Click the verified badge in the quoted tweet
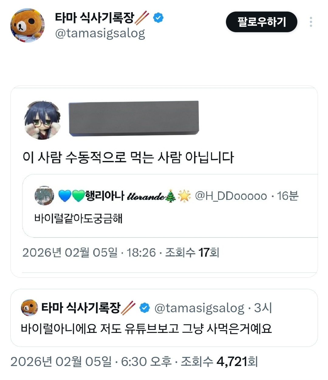 click(x=145, y=308)
